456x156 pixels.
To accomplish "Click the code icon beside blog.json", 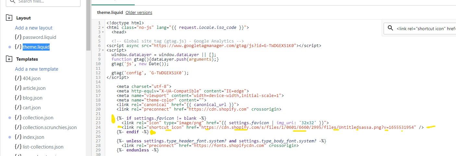I will 18,98.
